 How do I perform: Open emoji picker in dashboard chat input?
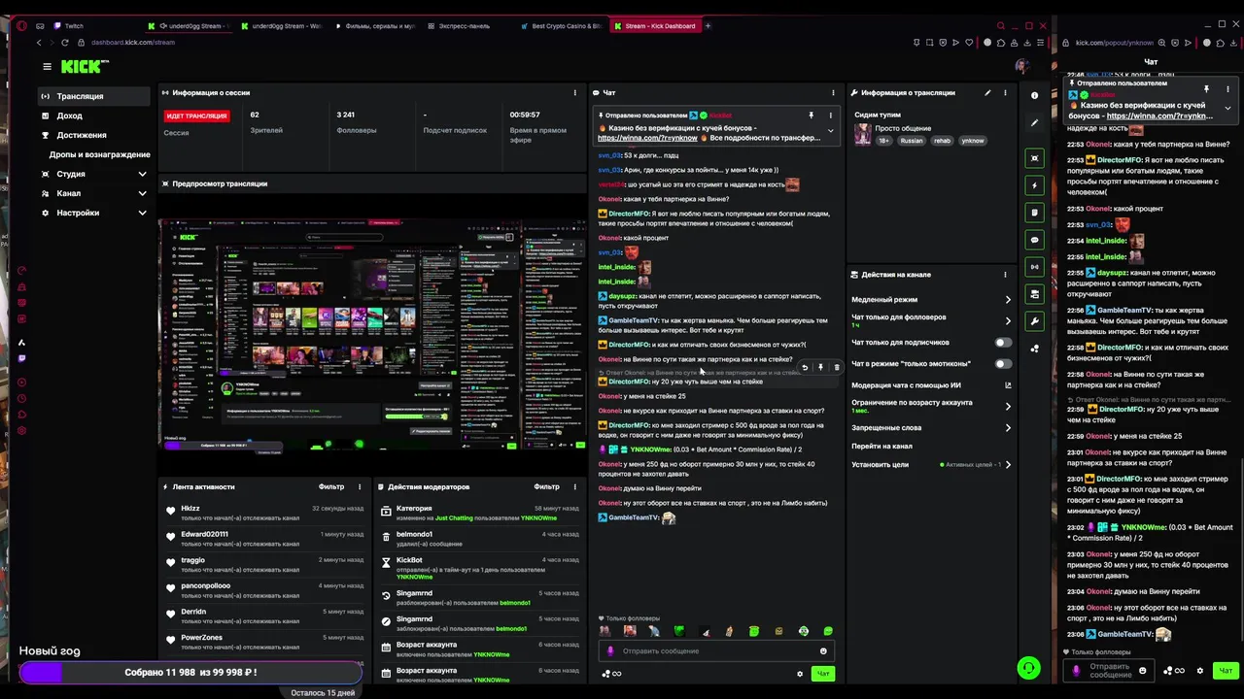point(823,651)
